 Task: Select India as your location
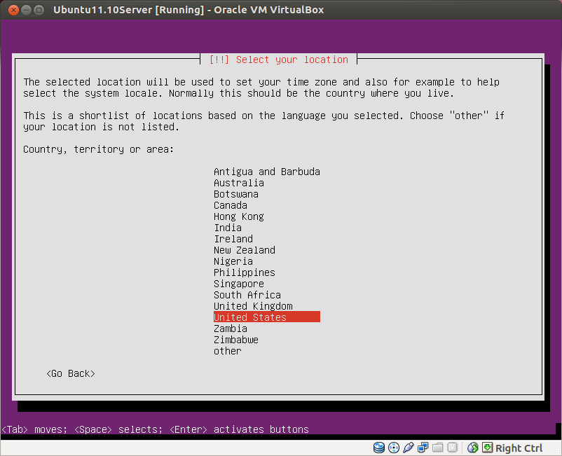pyautogui.click(x=227, y=227)
